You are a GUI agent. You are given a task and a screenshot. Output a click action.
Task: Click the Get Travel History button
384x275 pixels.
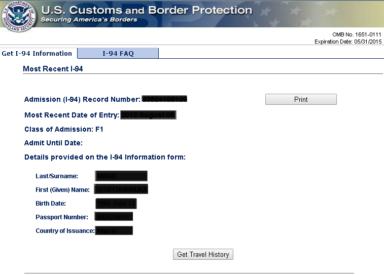[203, 254]
